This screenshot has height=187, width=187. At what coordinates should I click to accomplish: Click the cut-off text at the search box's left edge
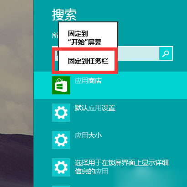coord(57,54)
